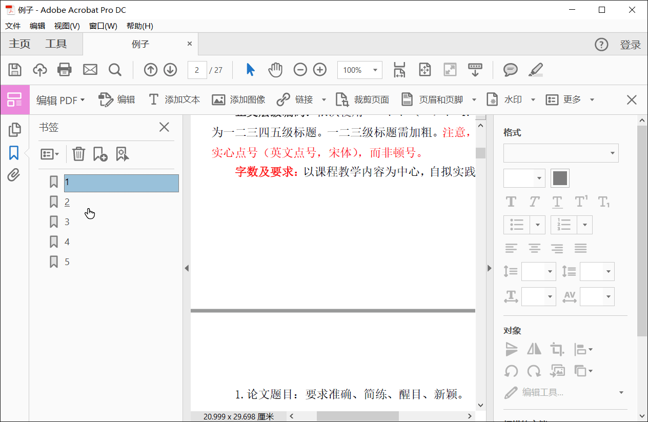The height and width of the screenshot is (422, 648).
Task: Expand the font name dropdown in Format
Action: pyautogui.click(x=612, y=153)
